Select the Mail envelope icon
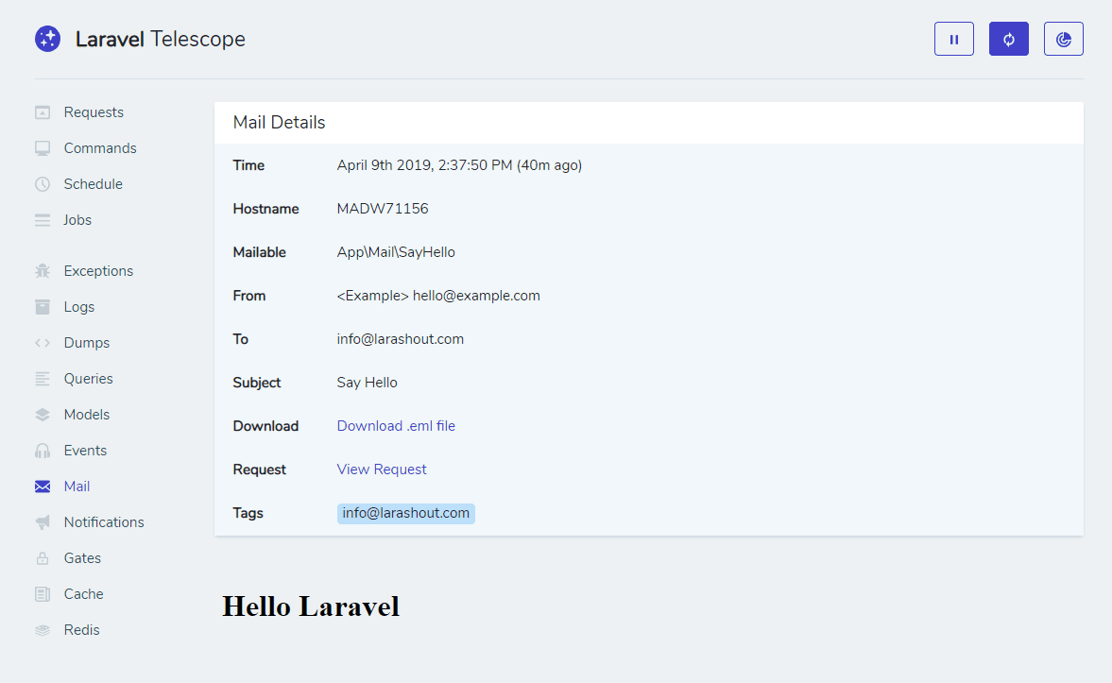The width and height of the screenshot is (1112, 683). coord(42,486)
